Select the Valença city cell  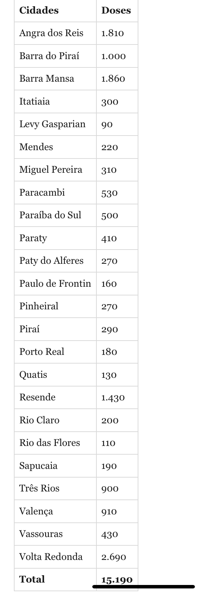click(x=36, y=511)
